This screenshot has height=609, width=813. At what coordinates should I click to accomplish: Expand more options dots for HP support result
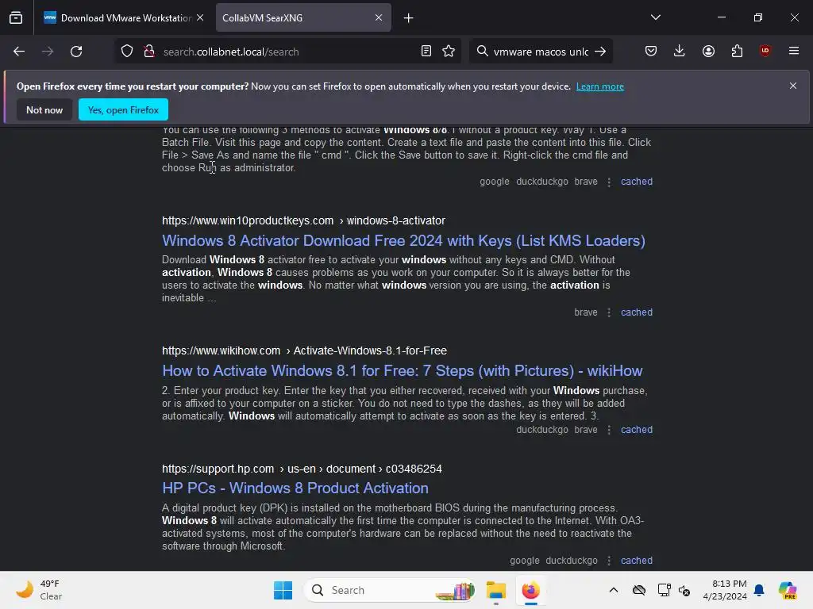coord(609,561)
